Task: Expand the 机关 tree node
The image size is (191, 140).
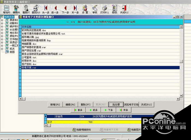Action: coord(2,49)
